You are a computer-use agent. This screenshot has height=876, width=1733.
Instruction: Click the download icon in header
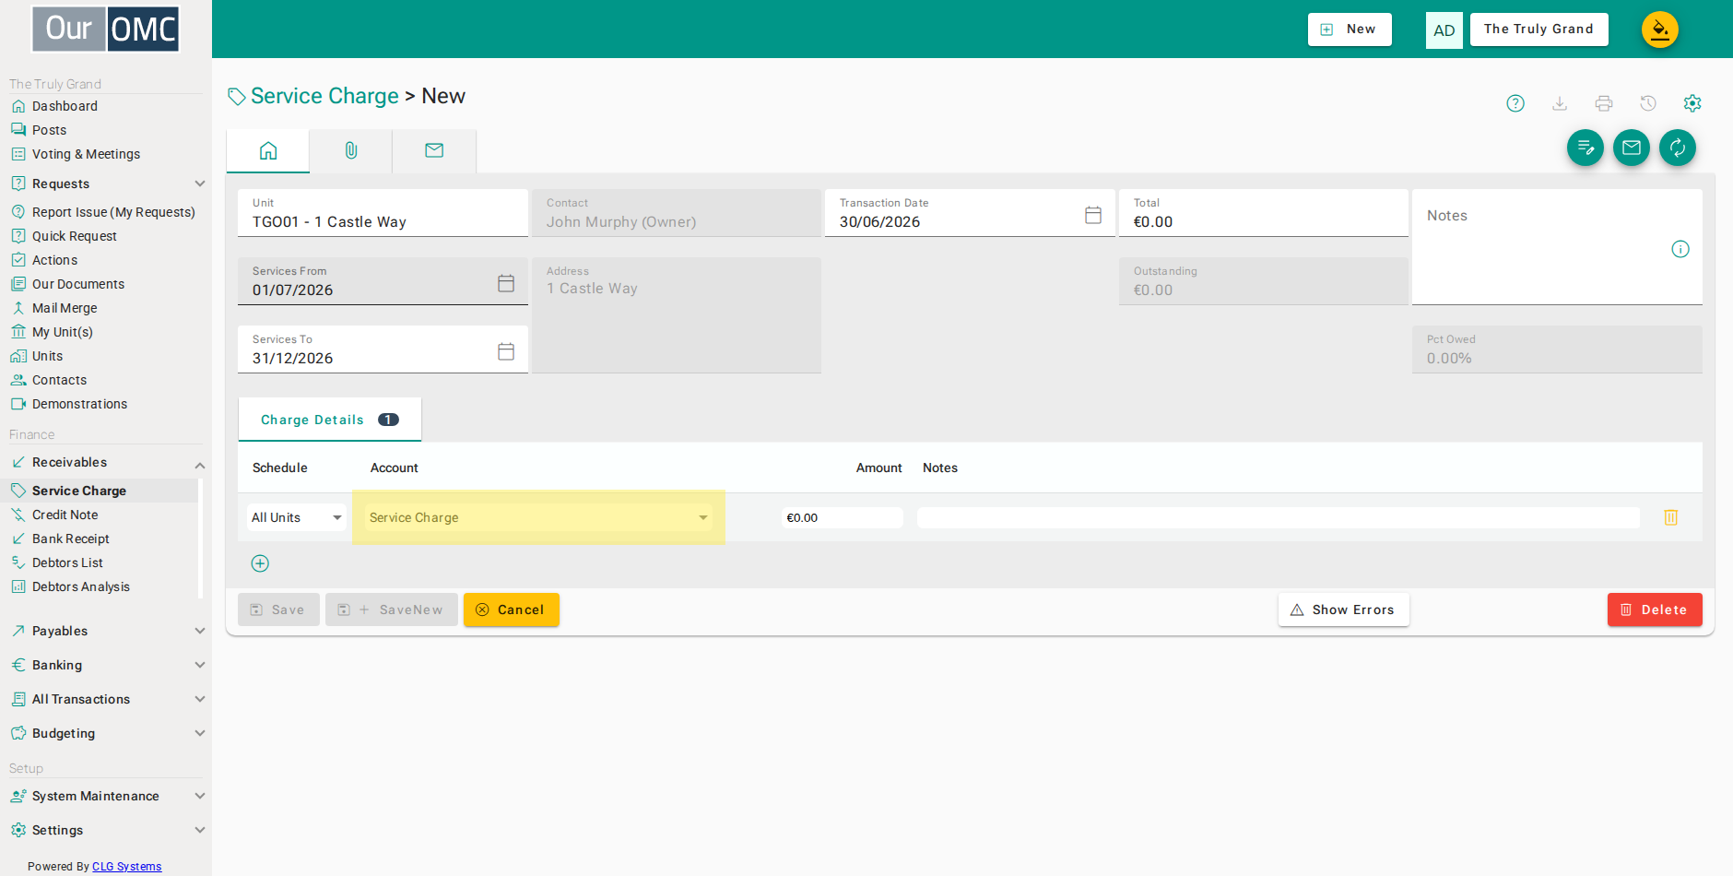tap(1560, 103)
